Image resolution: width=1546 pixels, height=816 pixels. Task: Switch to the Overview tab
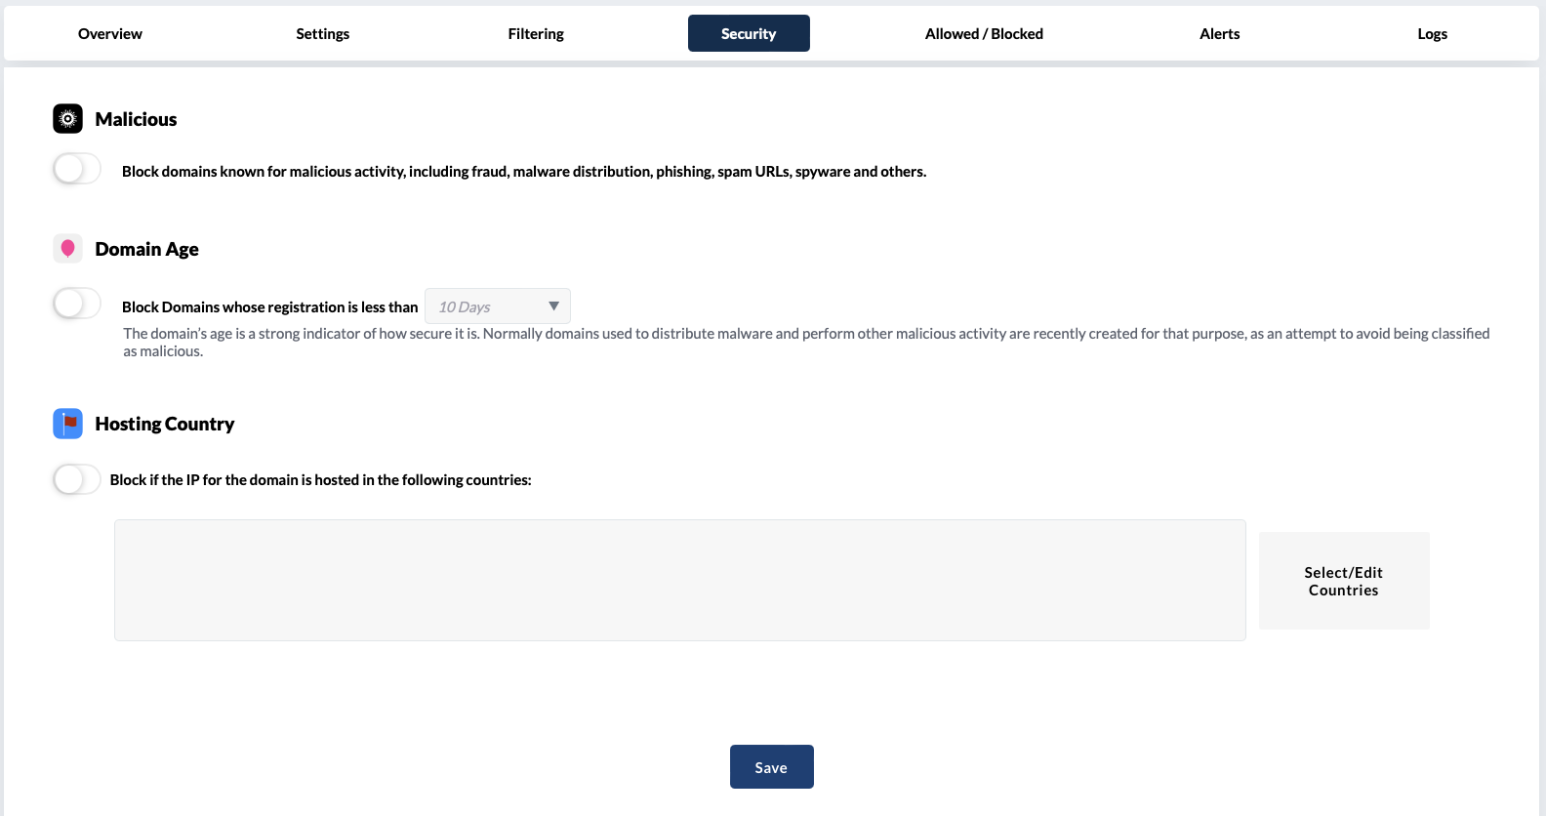pos(110,34)
